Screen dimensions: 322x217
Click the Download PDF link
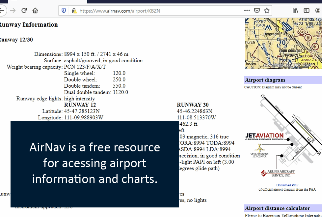(x=287, y=185)
